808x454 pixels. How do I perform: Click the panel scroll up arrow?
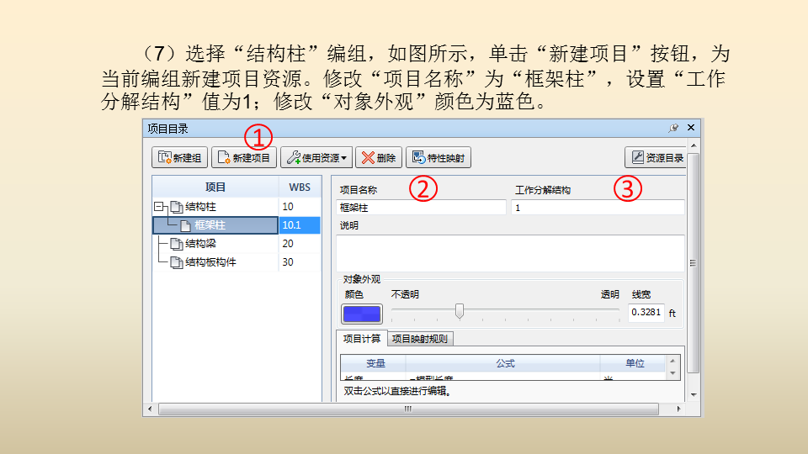694,145
